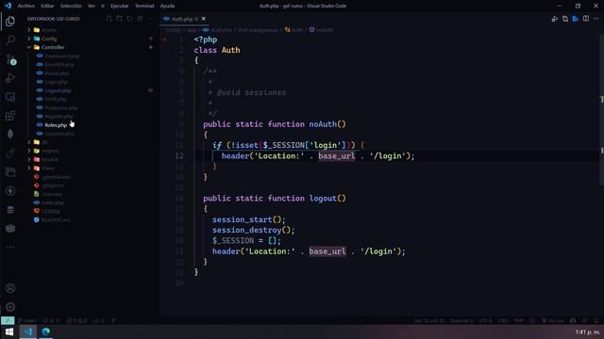Expand the Models folder
Viewport: 604px width, 339px height.
[50, 159]
